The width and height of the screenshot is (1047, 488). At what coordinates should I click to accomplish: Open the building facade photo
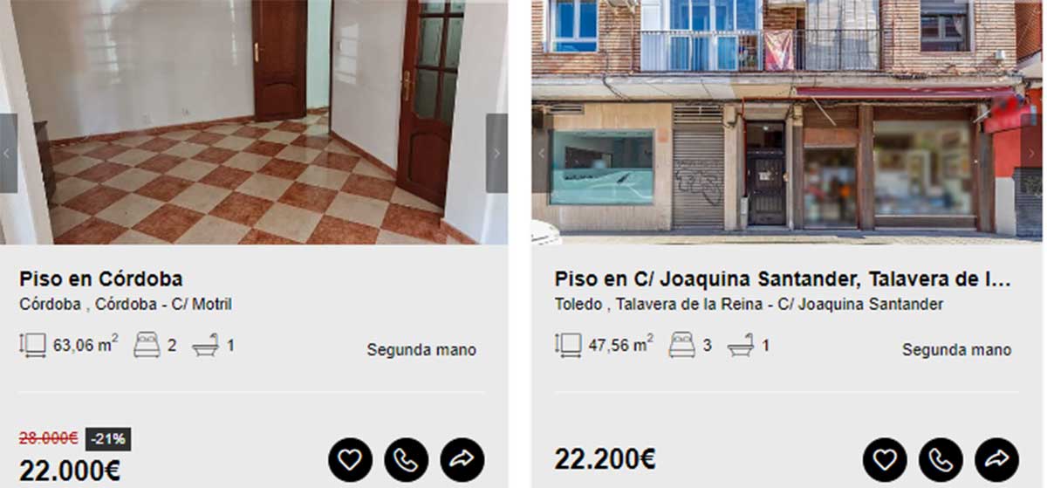click(x=787, y=122)
